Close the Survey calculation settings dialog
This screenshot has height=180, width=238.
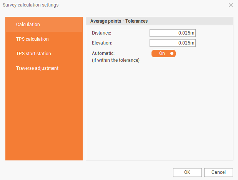tap(231, 5)
